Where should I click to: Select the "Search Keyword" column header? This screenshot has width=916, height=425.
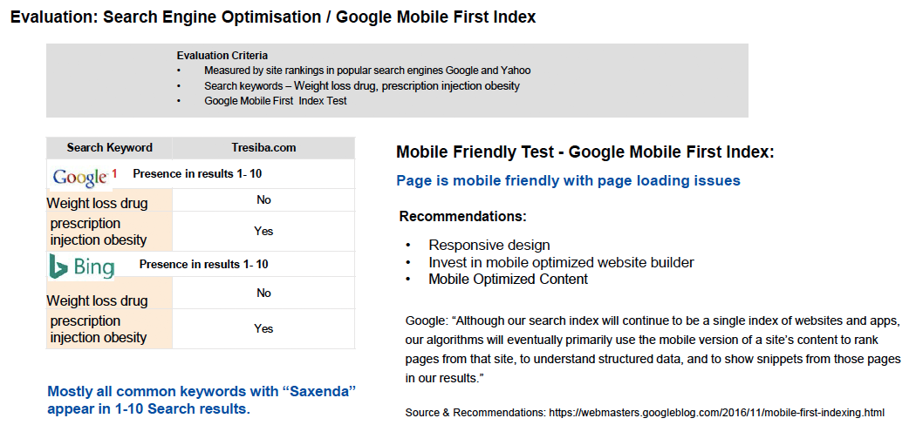tap(110, 148)
